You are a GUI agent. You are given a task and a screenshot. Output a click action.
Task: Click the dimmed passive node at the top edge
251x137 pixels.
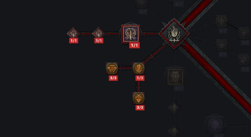[142, 4]
